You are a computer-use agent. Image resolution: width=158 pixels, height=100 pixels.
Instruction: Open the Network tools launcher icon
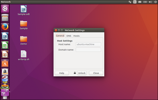coord(5,92)
